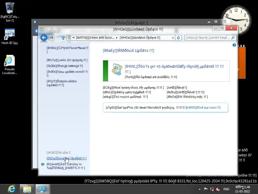258x194 pixels.
Task: Expand the breadcrumb arrow after System and Security
Action: [x=117, y=38]
